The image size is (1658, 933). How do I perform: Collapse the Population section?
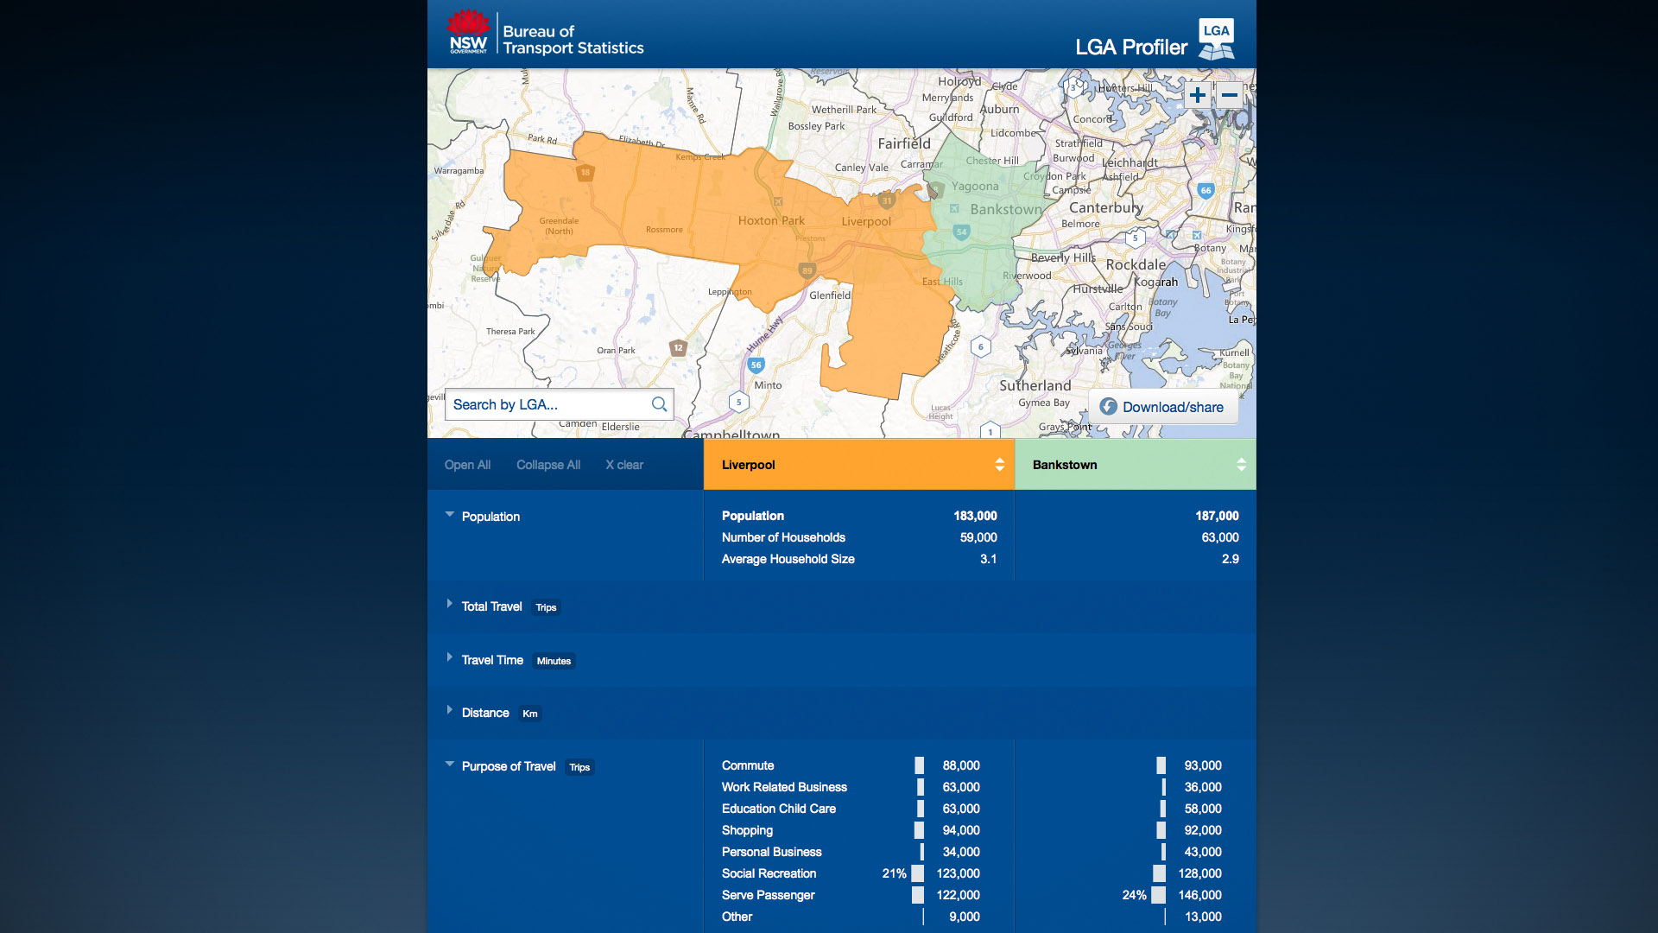coord(450,514)
